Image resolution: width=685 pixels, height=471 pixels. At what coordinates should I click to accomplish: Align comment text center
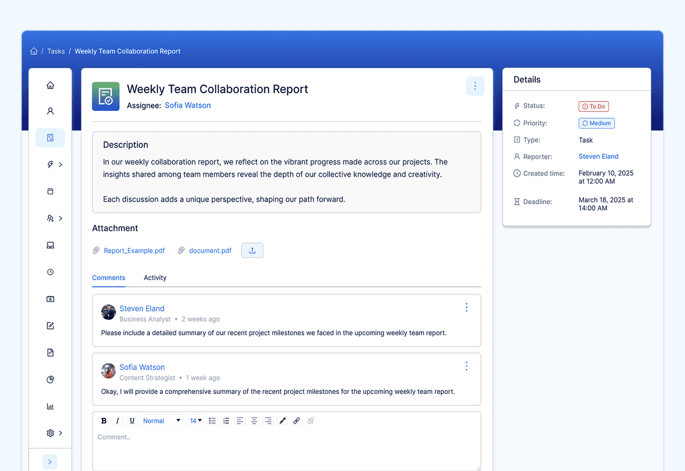[254, 421]
